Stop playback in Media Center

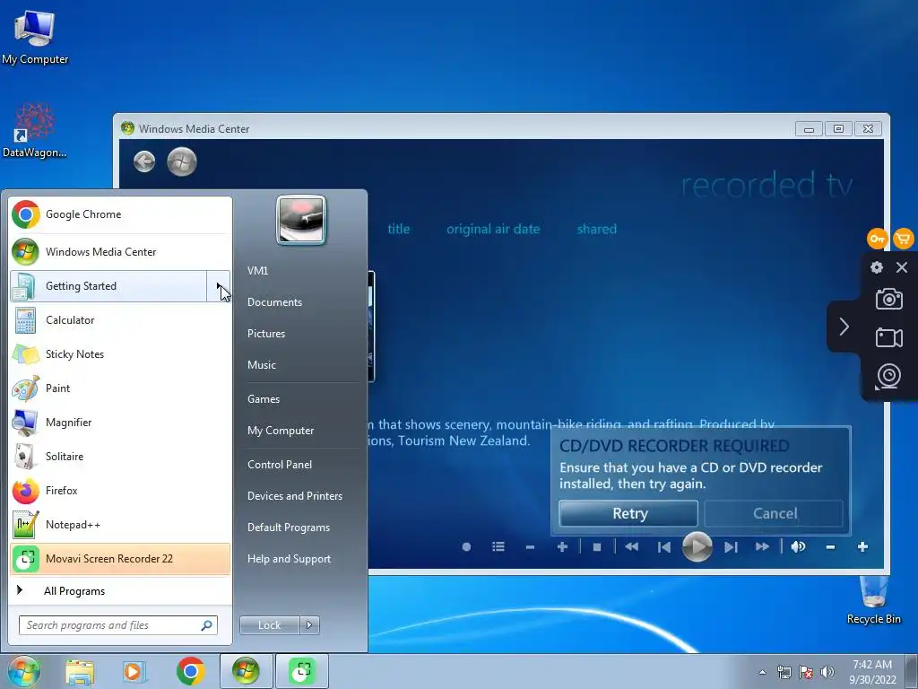[x=597, y=547]
